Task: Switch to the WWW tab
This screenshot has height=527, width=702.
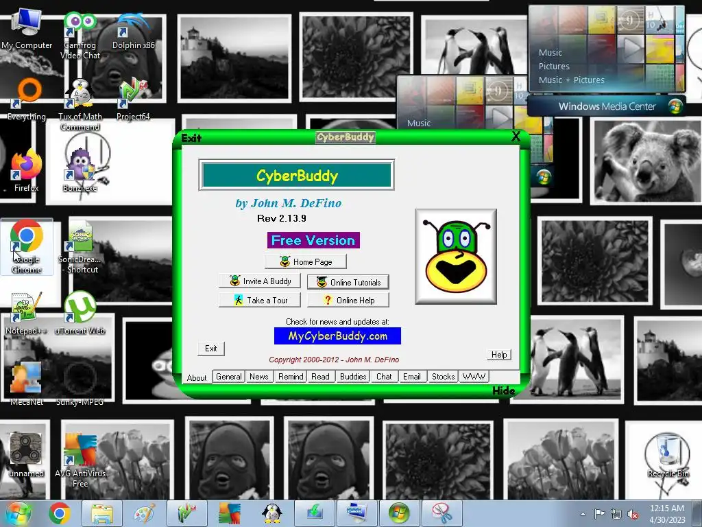Action: tap(474, 377)
